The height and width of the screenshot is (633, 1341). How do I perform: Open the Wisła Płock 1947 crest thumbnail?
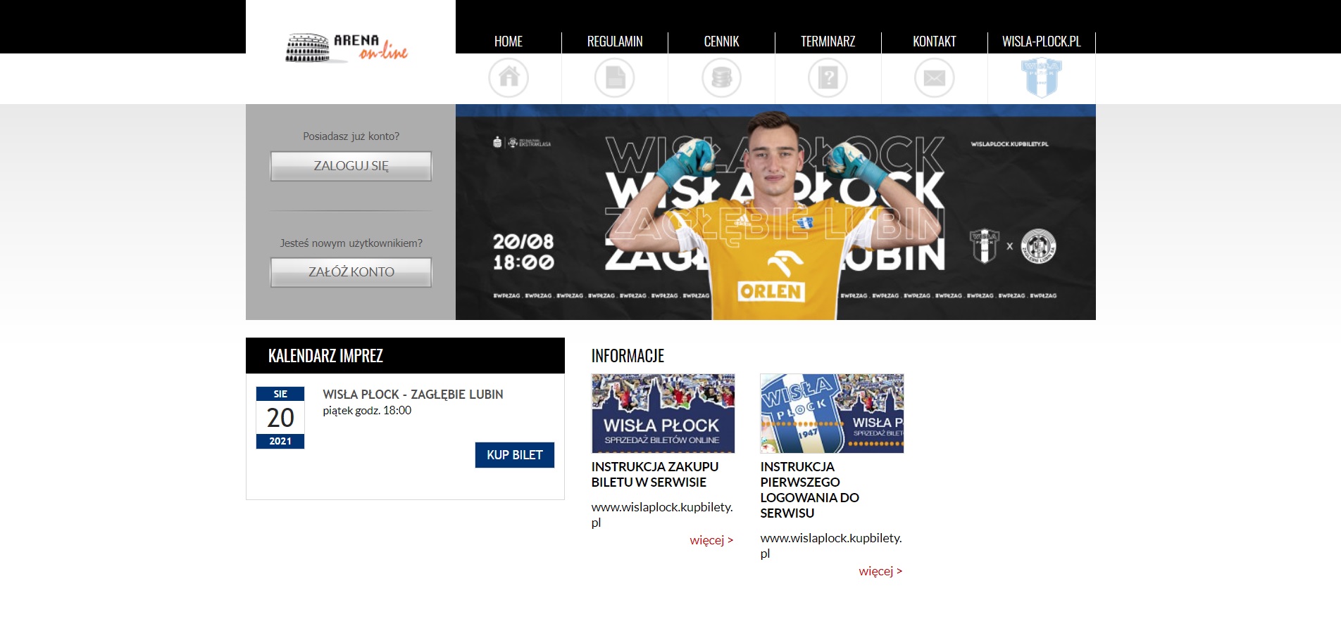(832, 414)
